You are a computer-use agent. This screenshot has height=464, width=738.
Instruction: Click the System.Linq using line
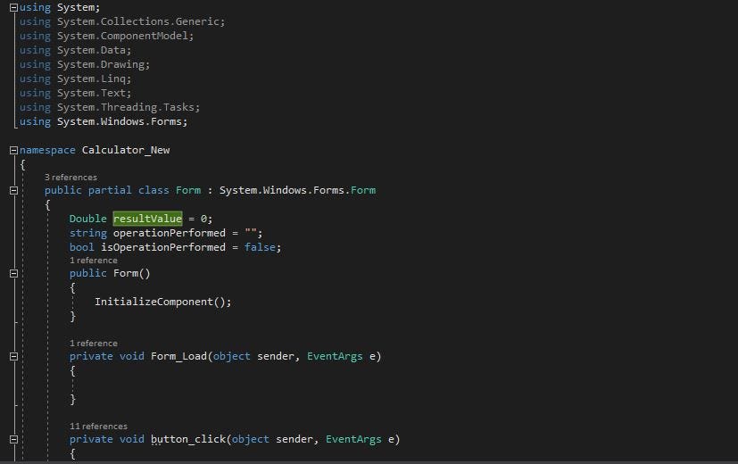pyautogui.click(x=75, y=79)
